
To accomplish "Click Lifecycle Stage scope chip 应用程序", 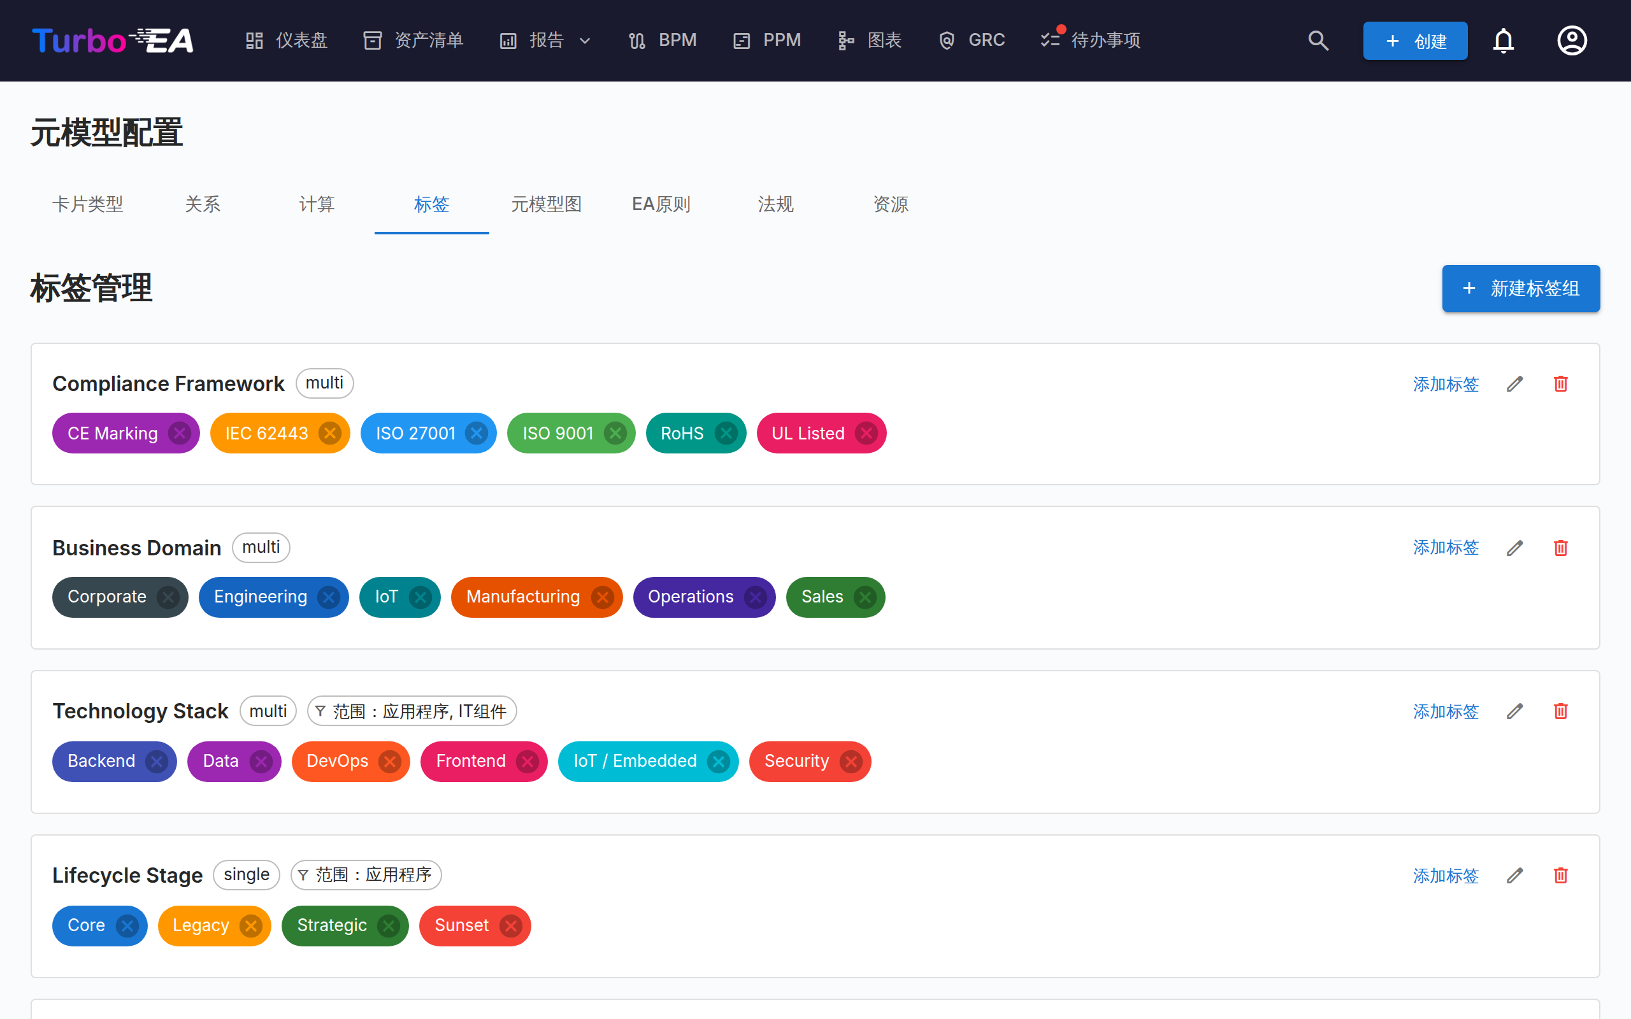I will 366,875.
